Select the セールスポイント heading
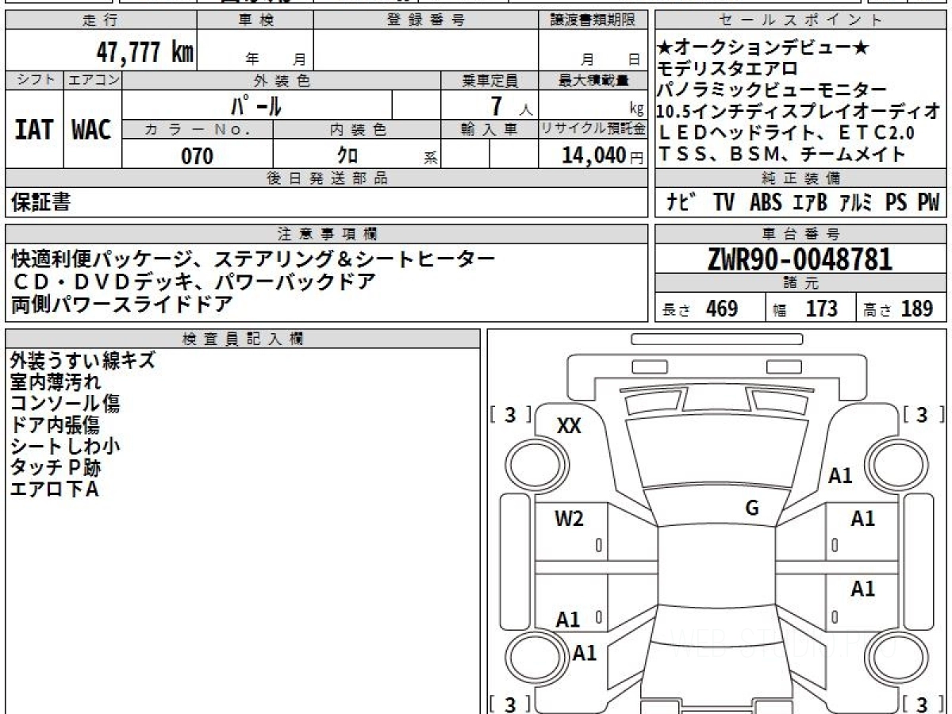Image resolution: width=952 pixels, height=714 pixels. 801,21
